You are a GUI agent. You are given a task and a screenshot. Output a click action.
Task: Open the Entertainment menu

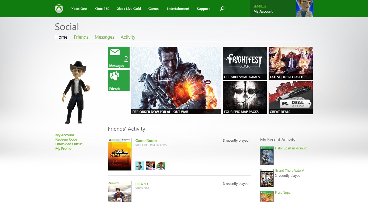(178, 9)
